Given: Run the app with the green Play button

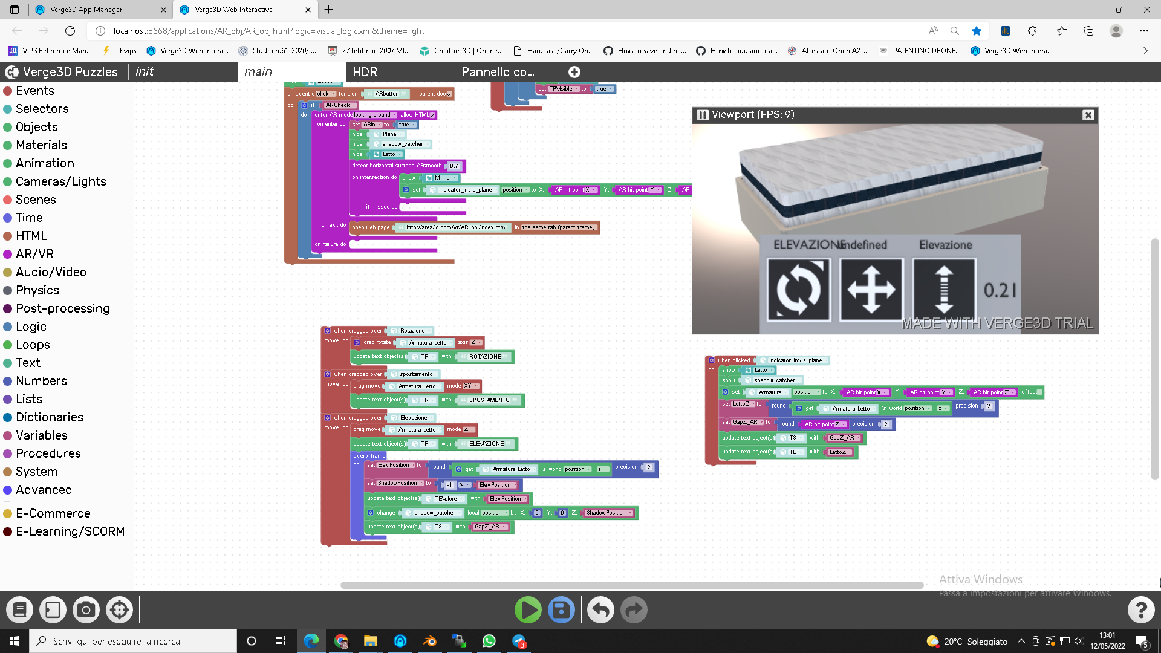Looking at the screenshot, I should (x=528, y=610).
